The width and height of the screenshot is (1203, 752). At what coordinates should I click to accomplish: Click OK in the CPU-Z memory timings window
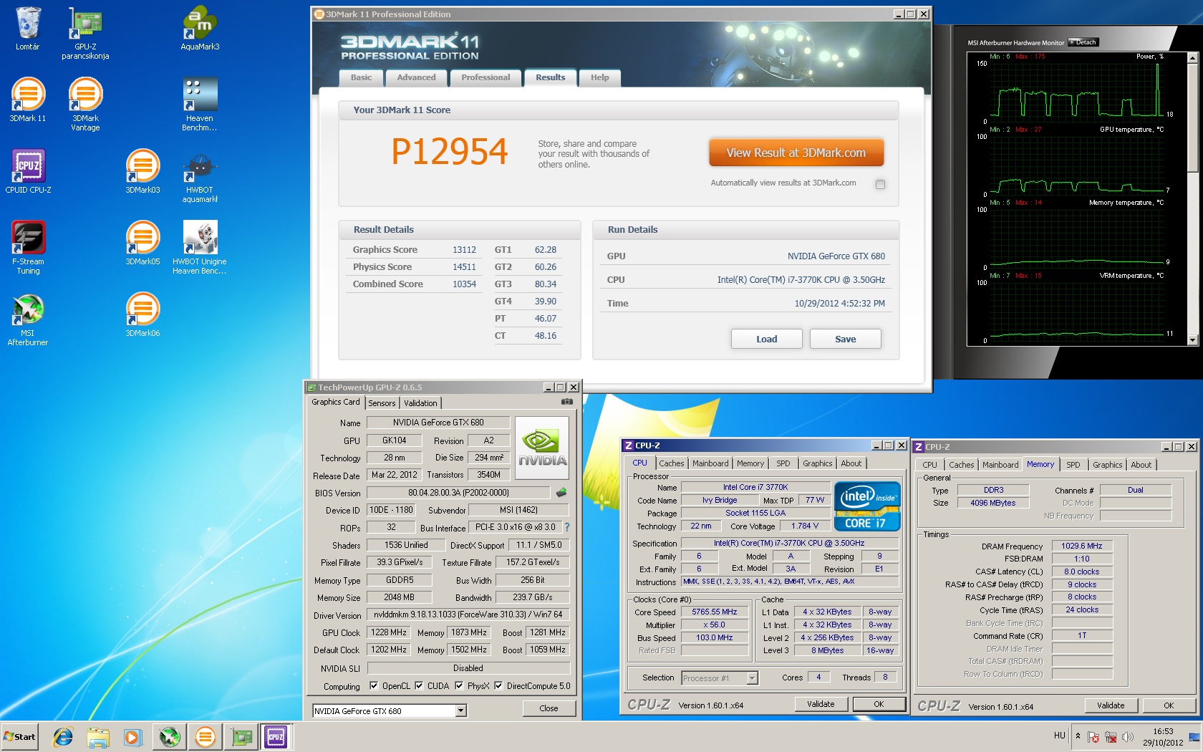point(1169,705)
